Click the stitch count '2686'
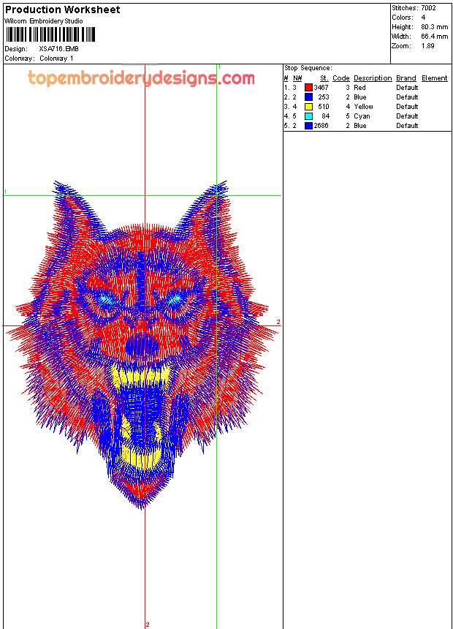This screenshot has width=453, height=629. [321, 126]
